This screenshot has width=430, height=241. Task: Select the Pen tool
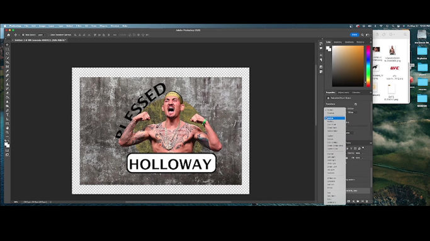click(x=7, y=110)
